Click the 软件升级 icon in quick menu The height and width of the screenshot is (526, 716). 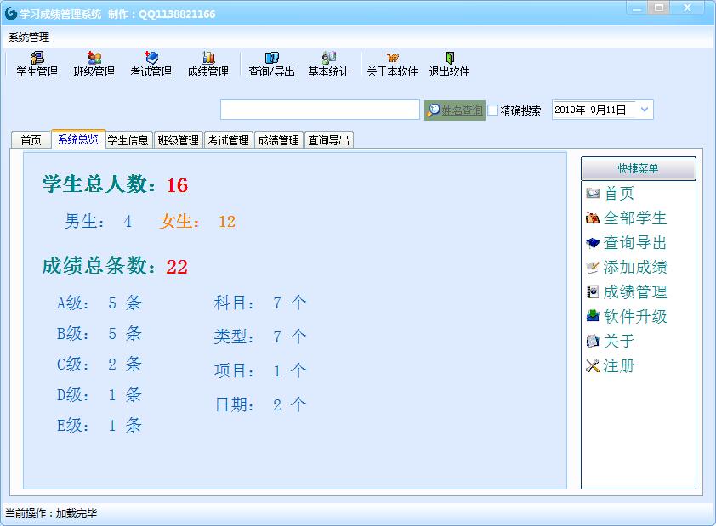pos(593,316)
